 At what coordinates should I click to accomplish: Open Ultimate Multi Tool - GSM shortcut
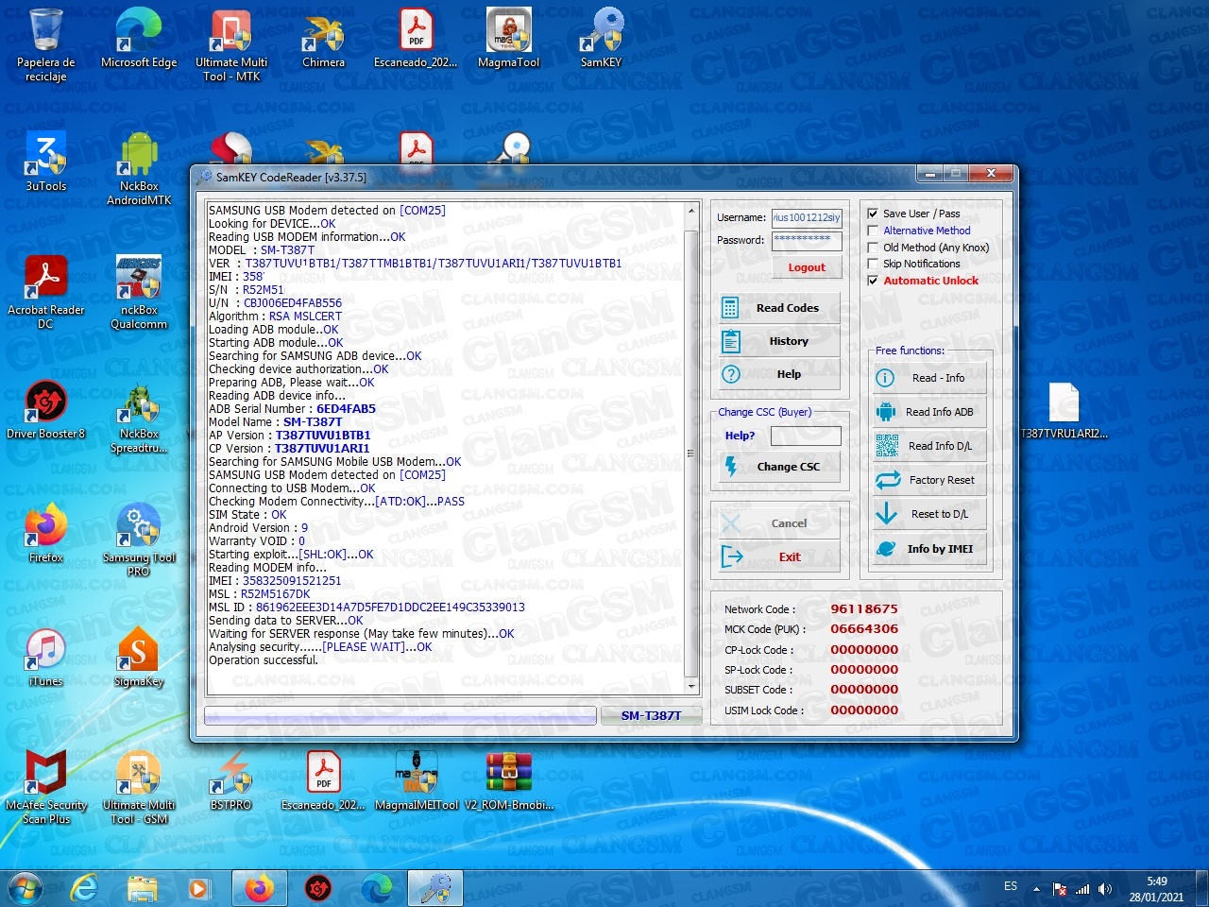139,787
